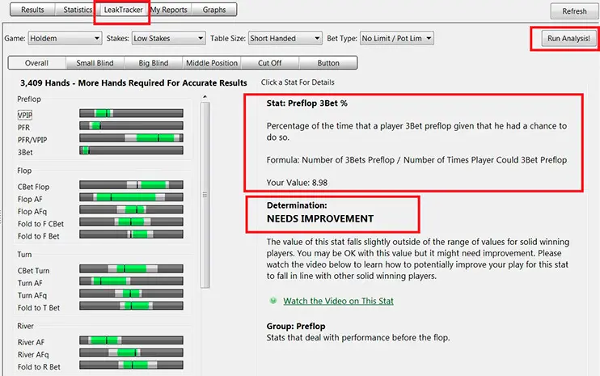
Task: Switch to the Results tab
Action: pos(32,11)
